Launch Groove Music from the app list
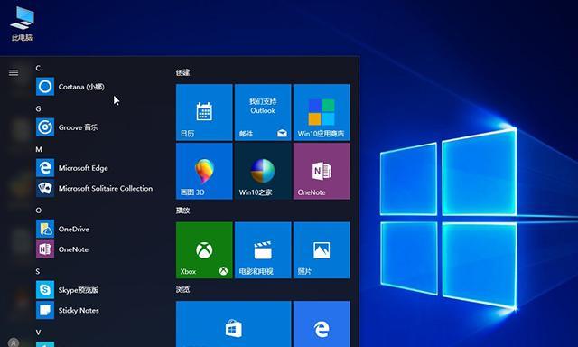 67,127
